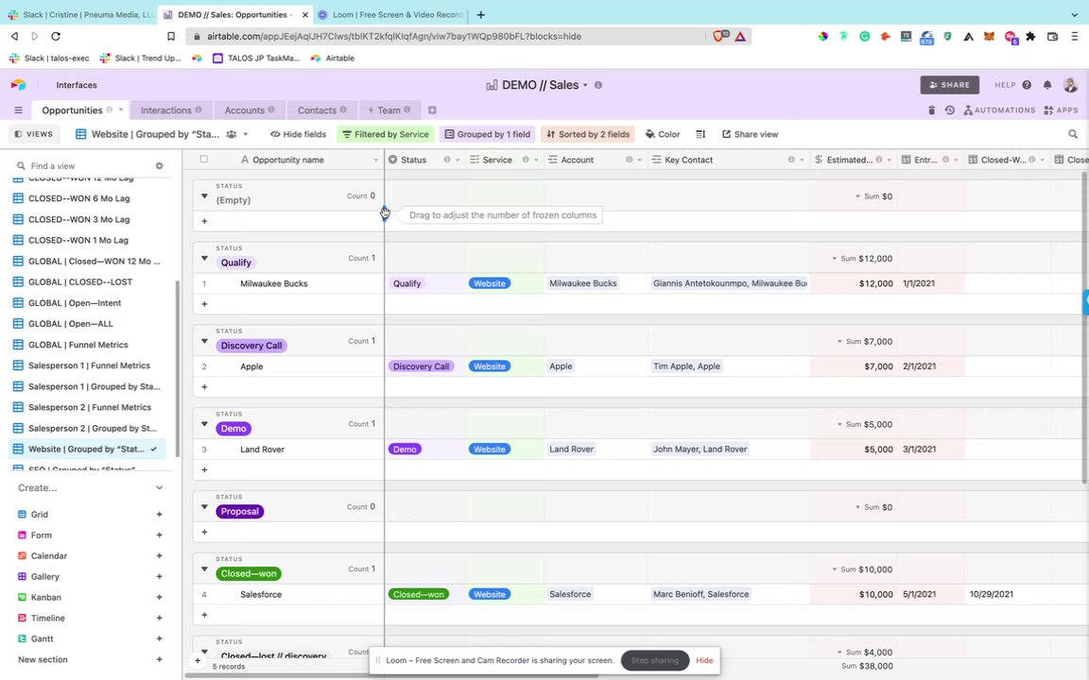Open the browser extensions puzzle icon
The width and height of the screenshot is (1089, 680).
[1030, 36]
